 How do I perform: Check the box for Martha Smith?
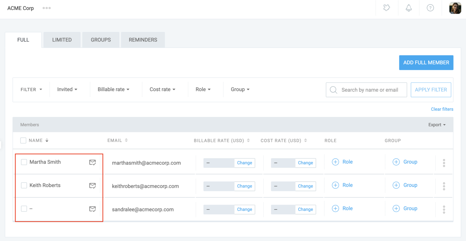click(x=24, y=162)
